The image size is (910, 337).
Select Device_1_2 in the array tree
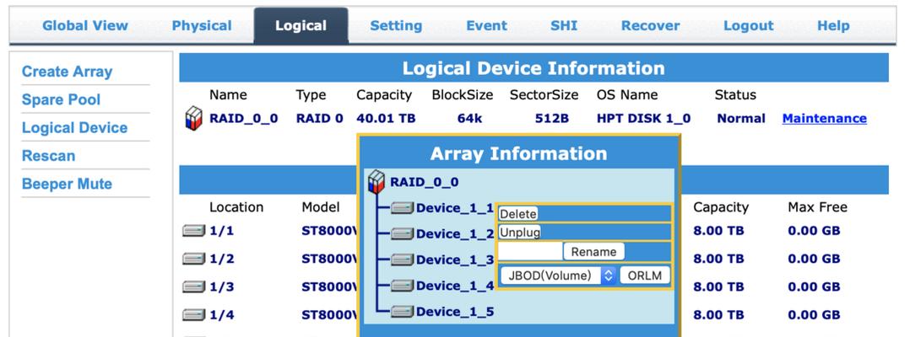coord(455,234)
